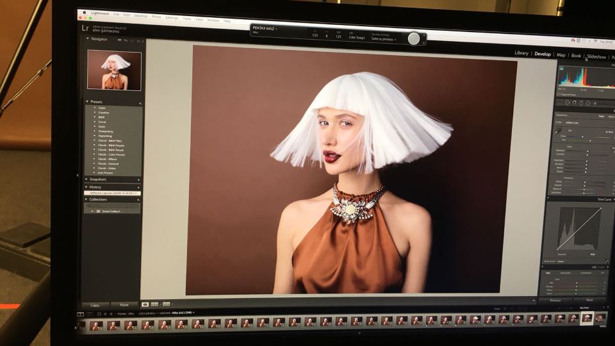Viewport: 615px width, 346px height.
Task: Open the selected file name dropdown in filmstrip
Action: tap(183, 313)
